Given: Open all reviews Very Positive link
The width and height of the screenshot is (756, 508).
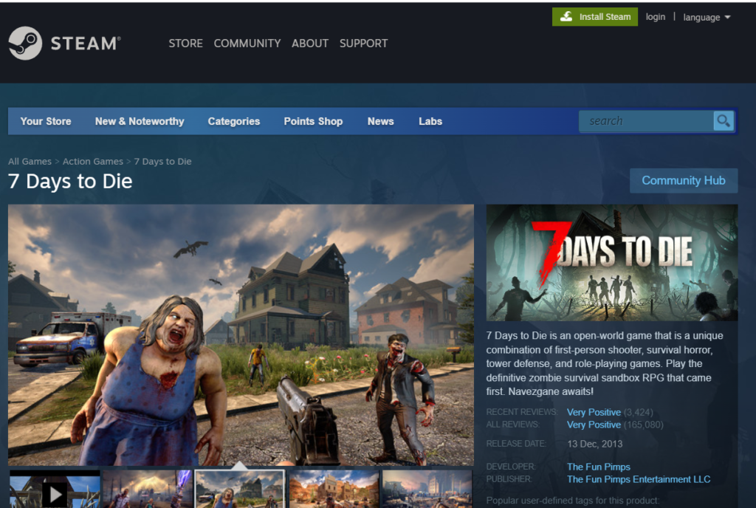Looking at the screenshot, I should pyautogui.click(x=594, y=425).
